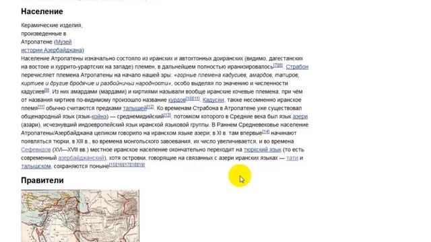
Task: Click the 'Население' section heading
Action: click(42, 11)
